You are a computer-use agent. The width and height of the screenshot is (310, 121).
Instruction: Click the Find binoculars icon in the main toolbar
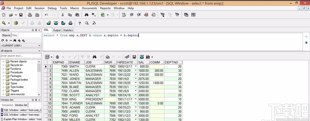(x=86, y=15)
